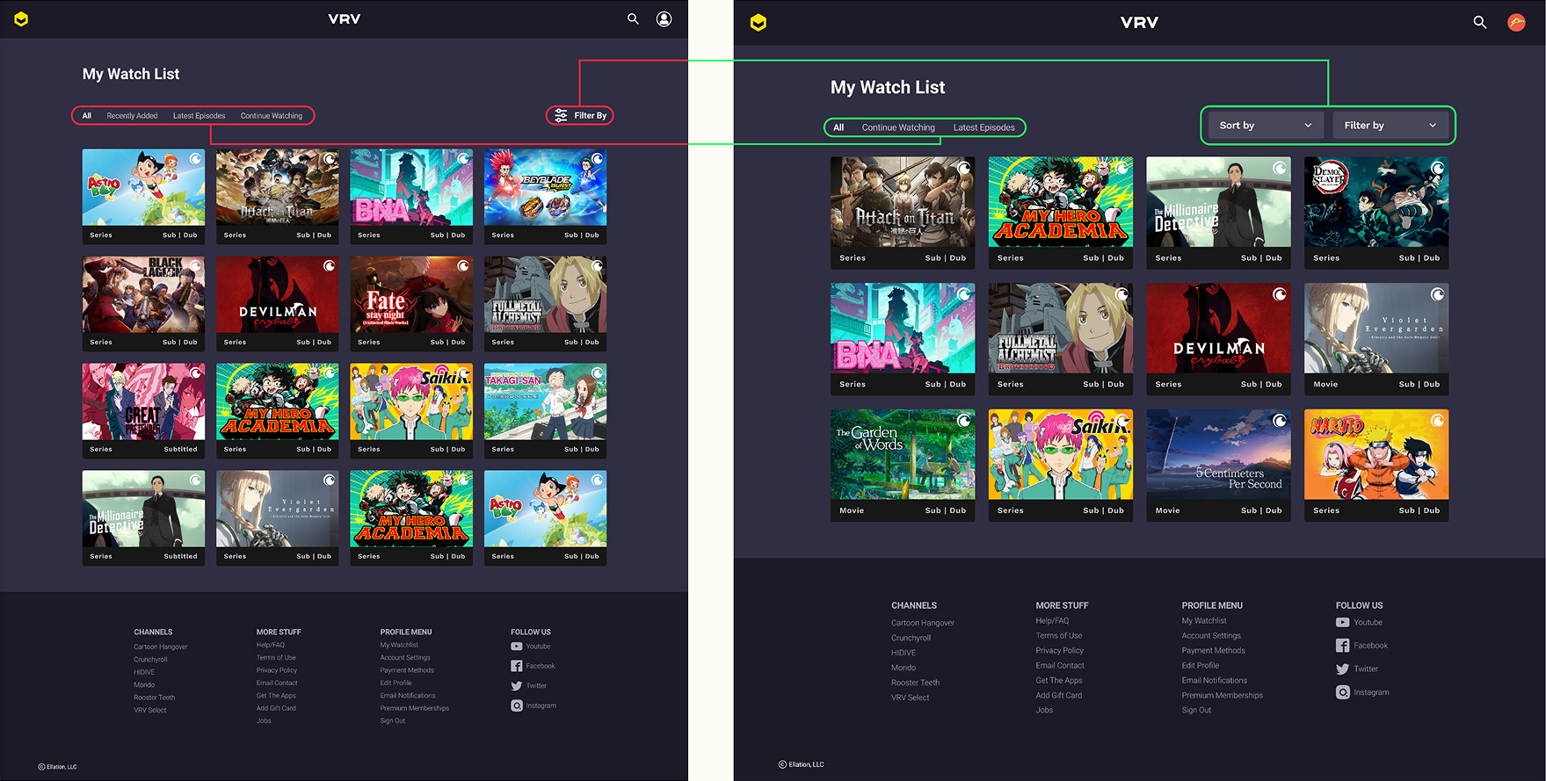Open Saiki K thumbnail in right mockup
Screen dimensions: 1546x781
[x=1061, y=455]
